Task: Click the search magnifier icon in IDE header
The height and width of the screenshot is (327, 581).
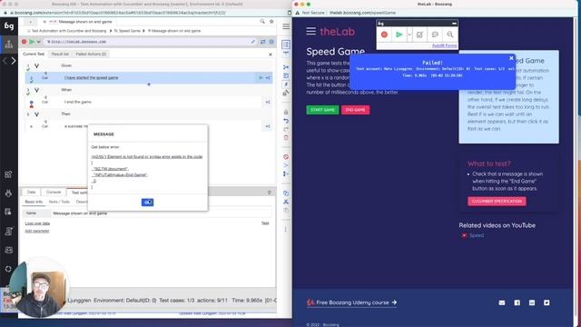Action: pos(262,22)
